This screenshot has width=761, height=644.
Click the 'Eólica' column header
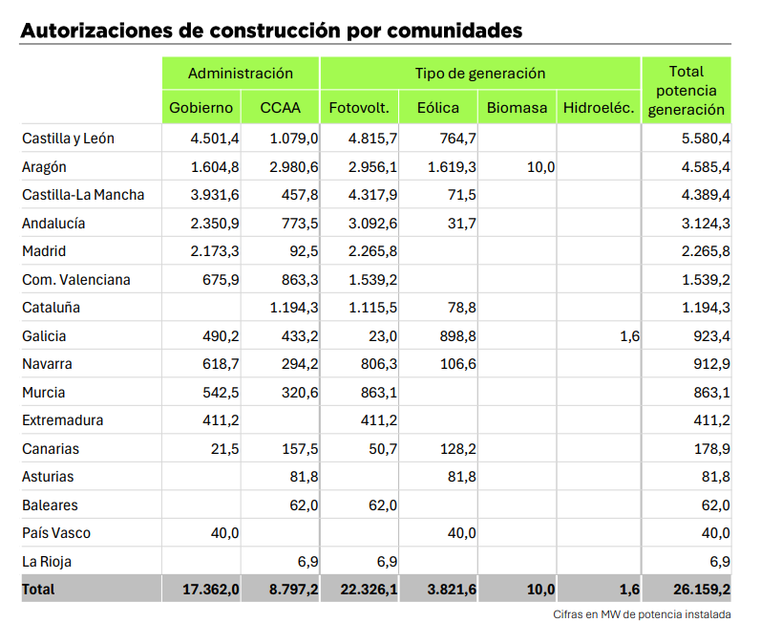click(x=438, y=107)
